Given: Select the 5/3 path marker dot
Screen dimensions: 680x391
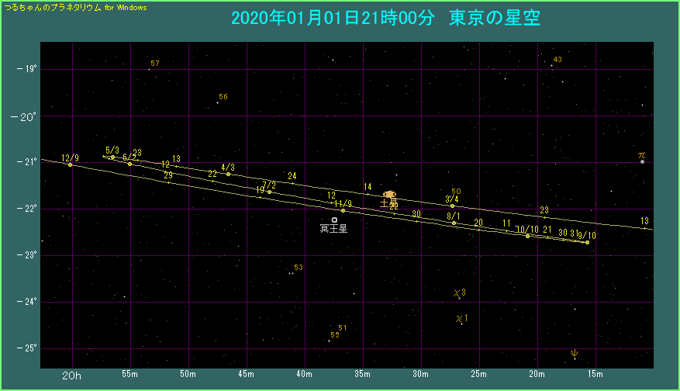Looking at the screenshot, I should pyautogui.click(x=112, y=157).
